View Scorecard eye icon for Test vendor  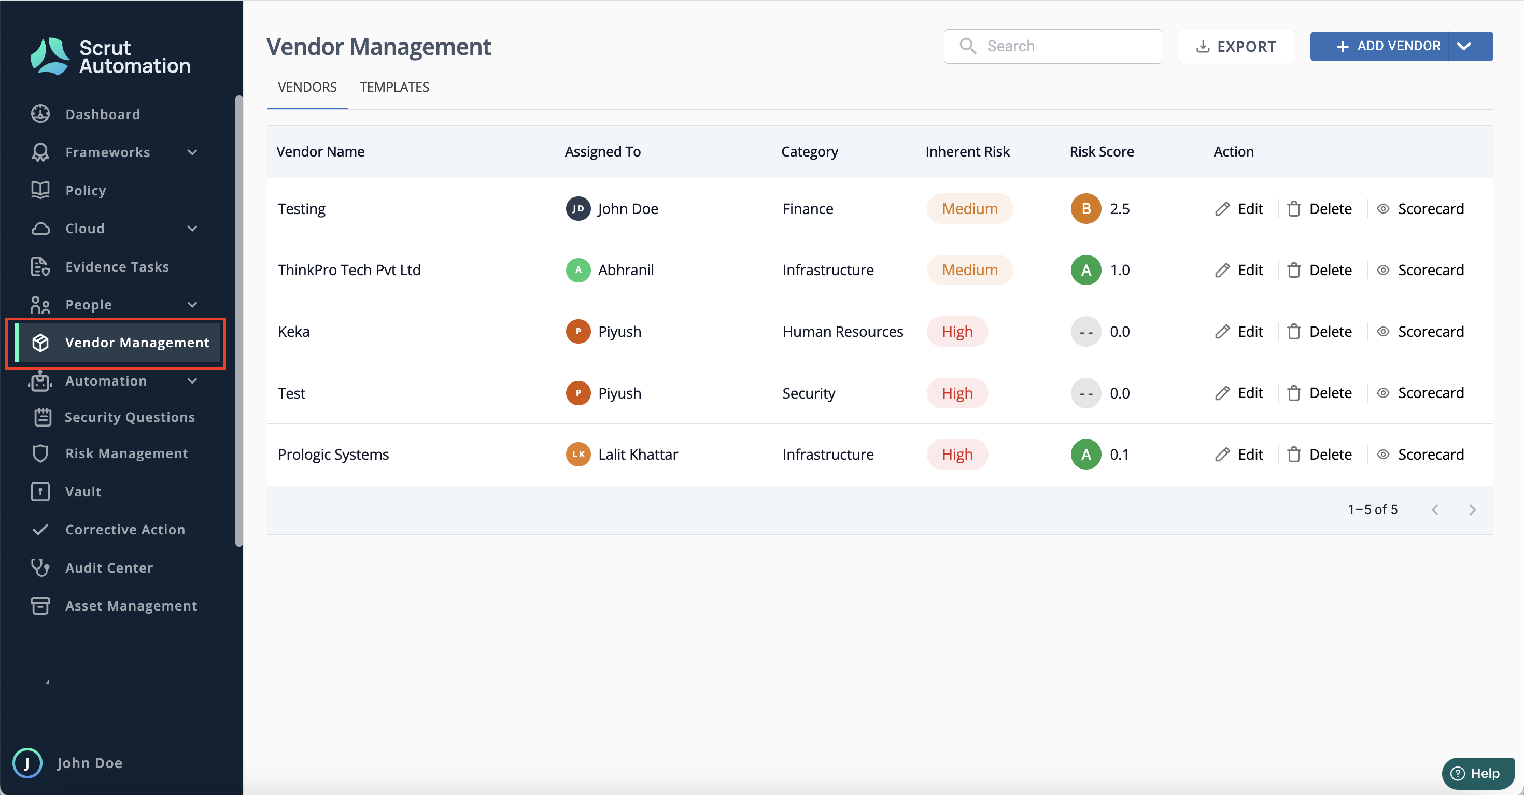click(1383, 393)
